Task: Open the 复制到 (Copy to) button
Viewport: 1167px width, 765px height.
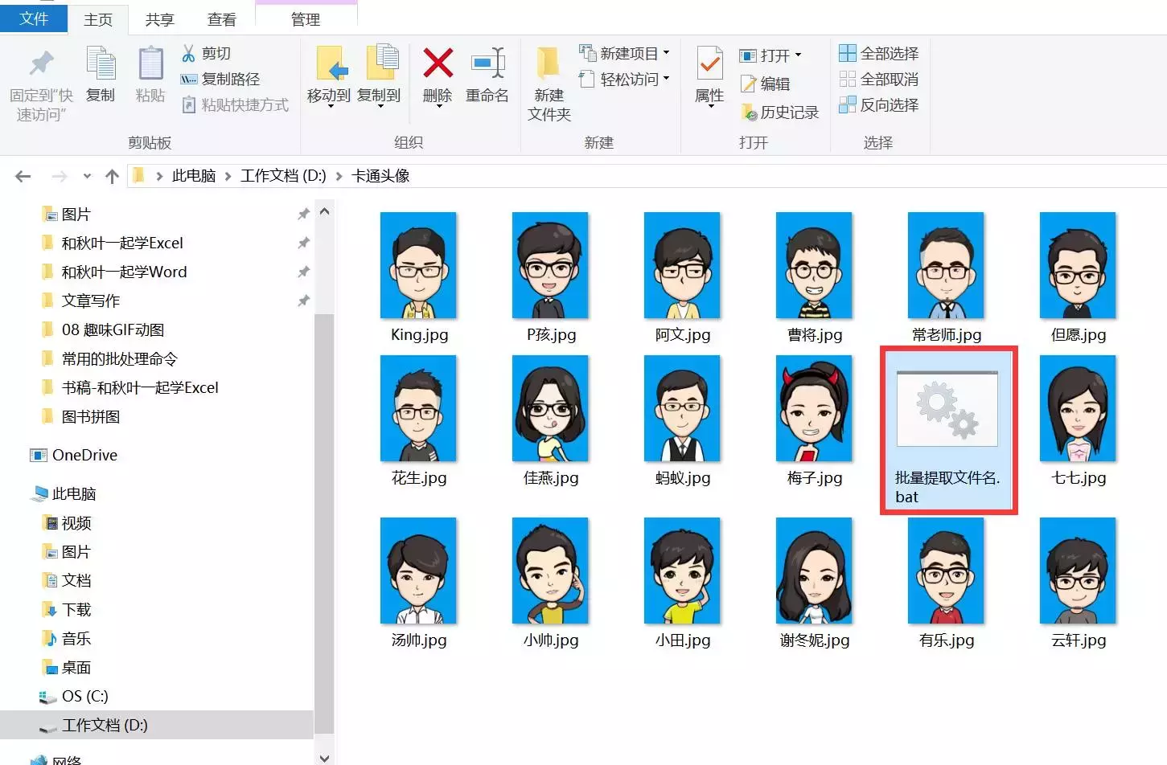Action: point(379,76)
